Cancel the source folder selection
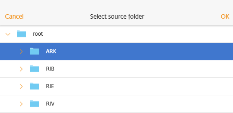This screenshot has width=233, height=113. coord(14,16)
